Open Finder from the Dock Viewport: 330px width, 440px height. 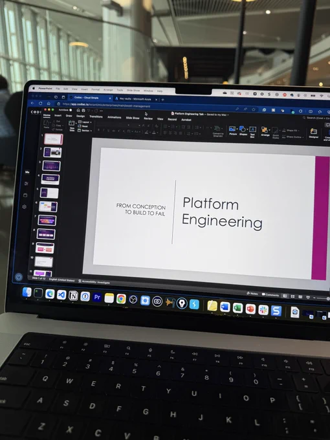click(x=27, y=292)
